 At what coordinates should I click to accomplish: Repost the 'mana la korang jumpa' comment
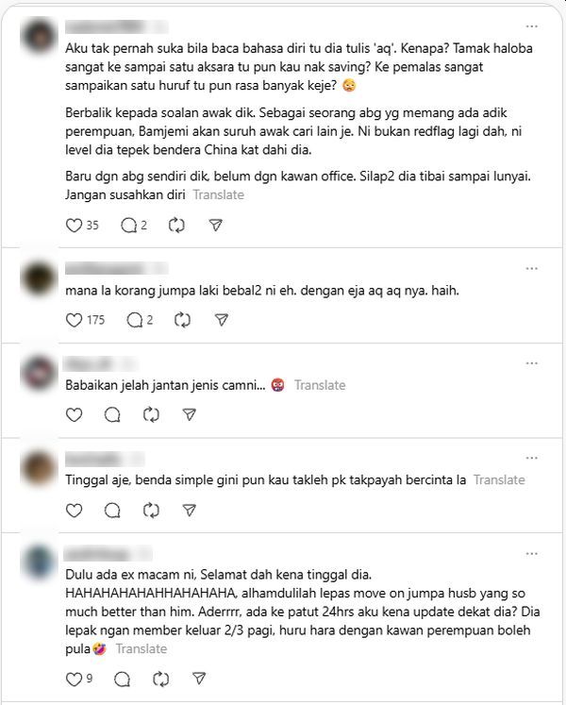182,320
